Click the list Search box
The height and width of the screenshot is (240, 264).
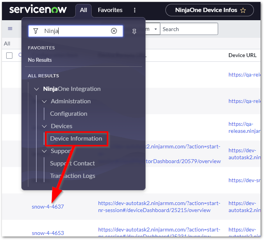point(189,29)
